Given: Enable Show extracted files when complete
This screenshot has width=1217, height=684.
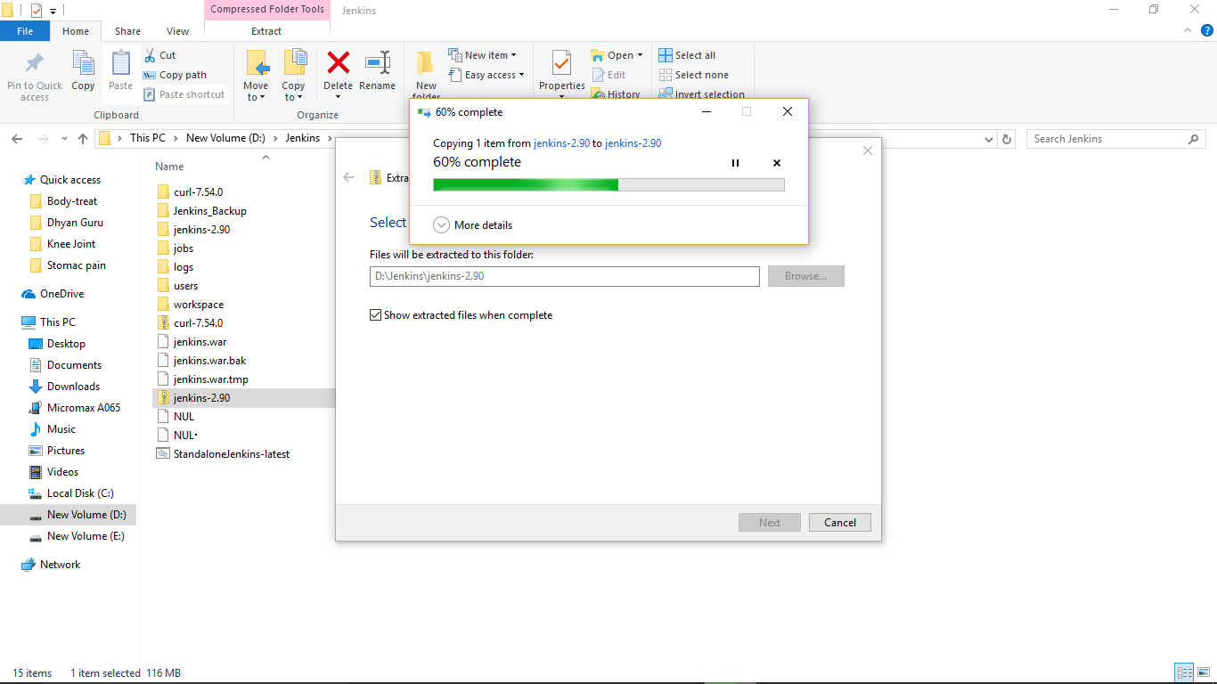Looking at the screenshot, I should click(x=375, y=314).
